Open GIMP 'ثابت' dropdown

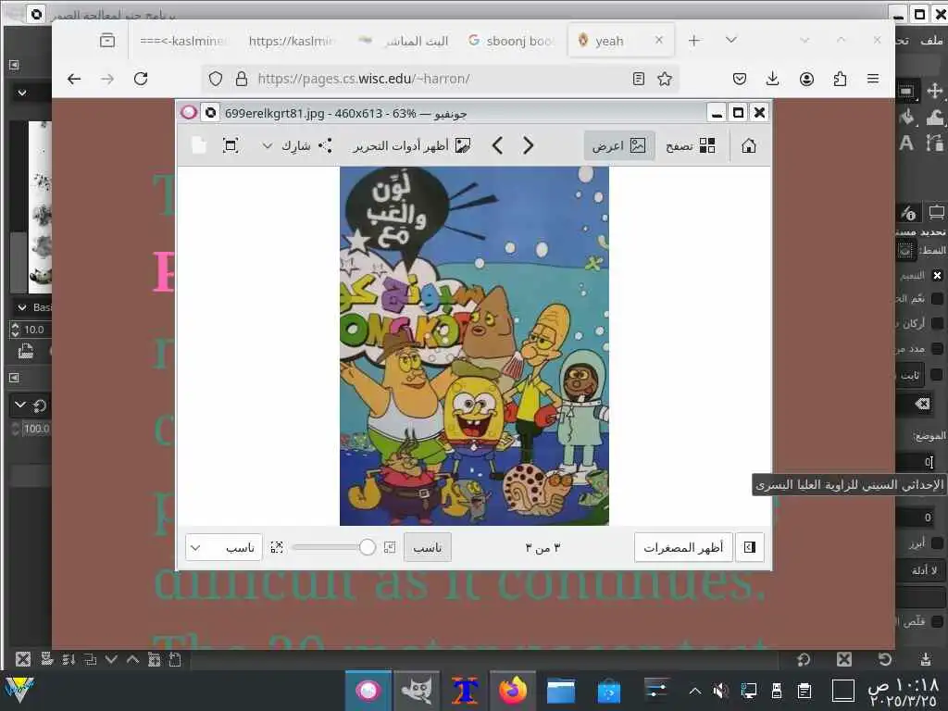point(909,376)
